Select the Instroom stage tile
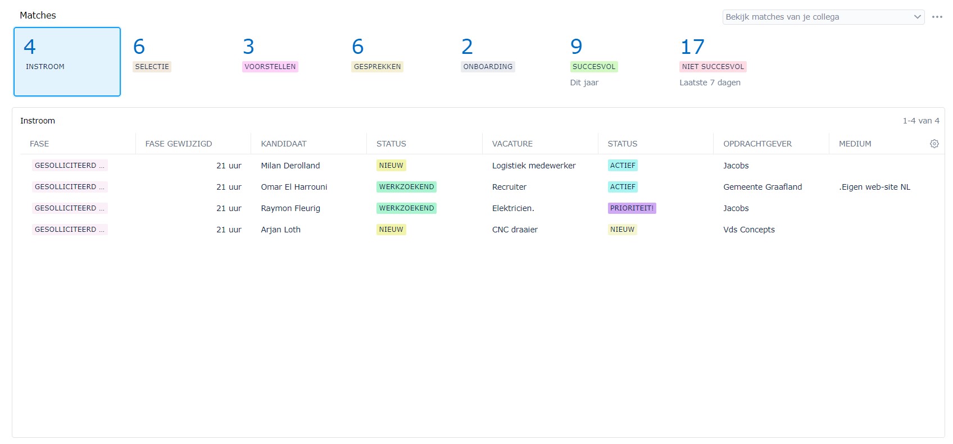Viewport: 953px width, 444px height. (67, 62)
